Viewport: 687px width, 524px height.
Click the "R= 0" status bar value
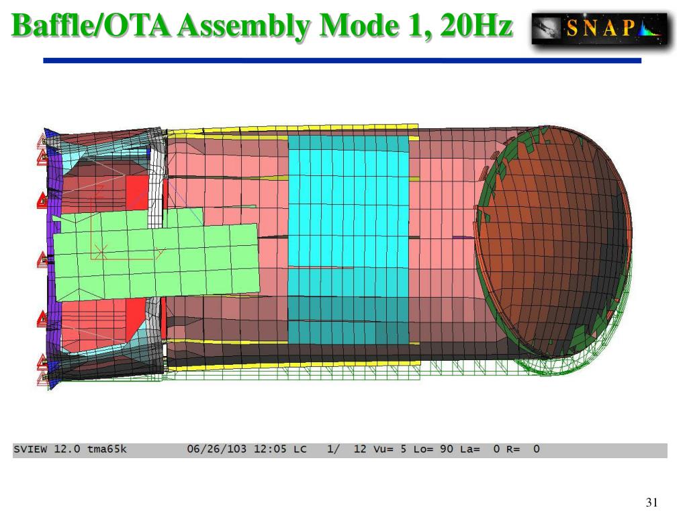(523, 449)
